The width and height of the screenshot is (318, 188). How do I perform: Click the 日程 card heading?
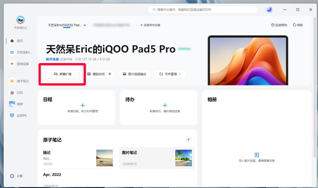48,99
